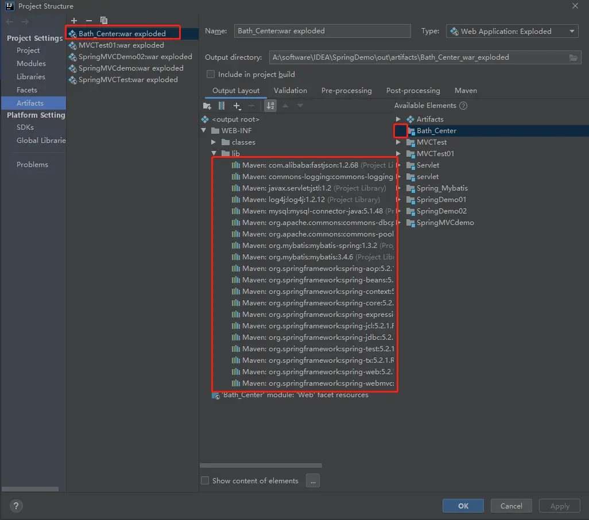589x520 pixels.
Task: Collapse the WEB-INF folder
Action: pyautogui.click(x=204, y=131)
